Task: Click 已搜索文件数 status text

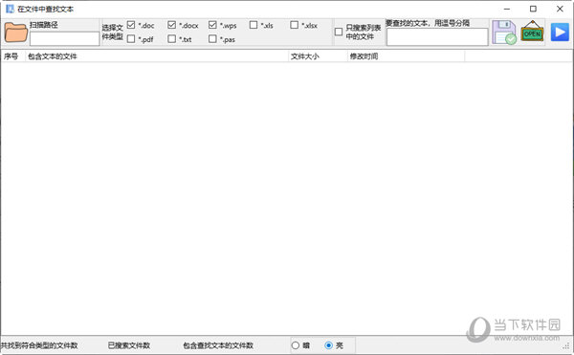Action: (x=129, y=345)
